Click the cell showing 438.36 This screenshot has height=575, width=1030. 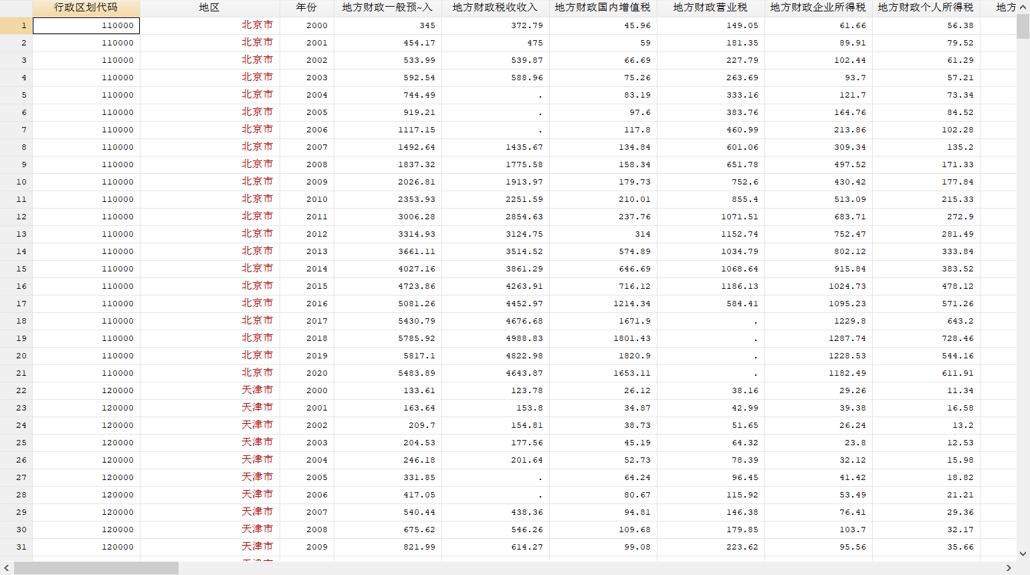(x=496, y=512)
